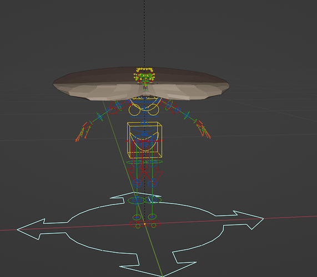
Task: Select the screen-left blue knee sphere control
Action: tap(137, 183)
